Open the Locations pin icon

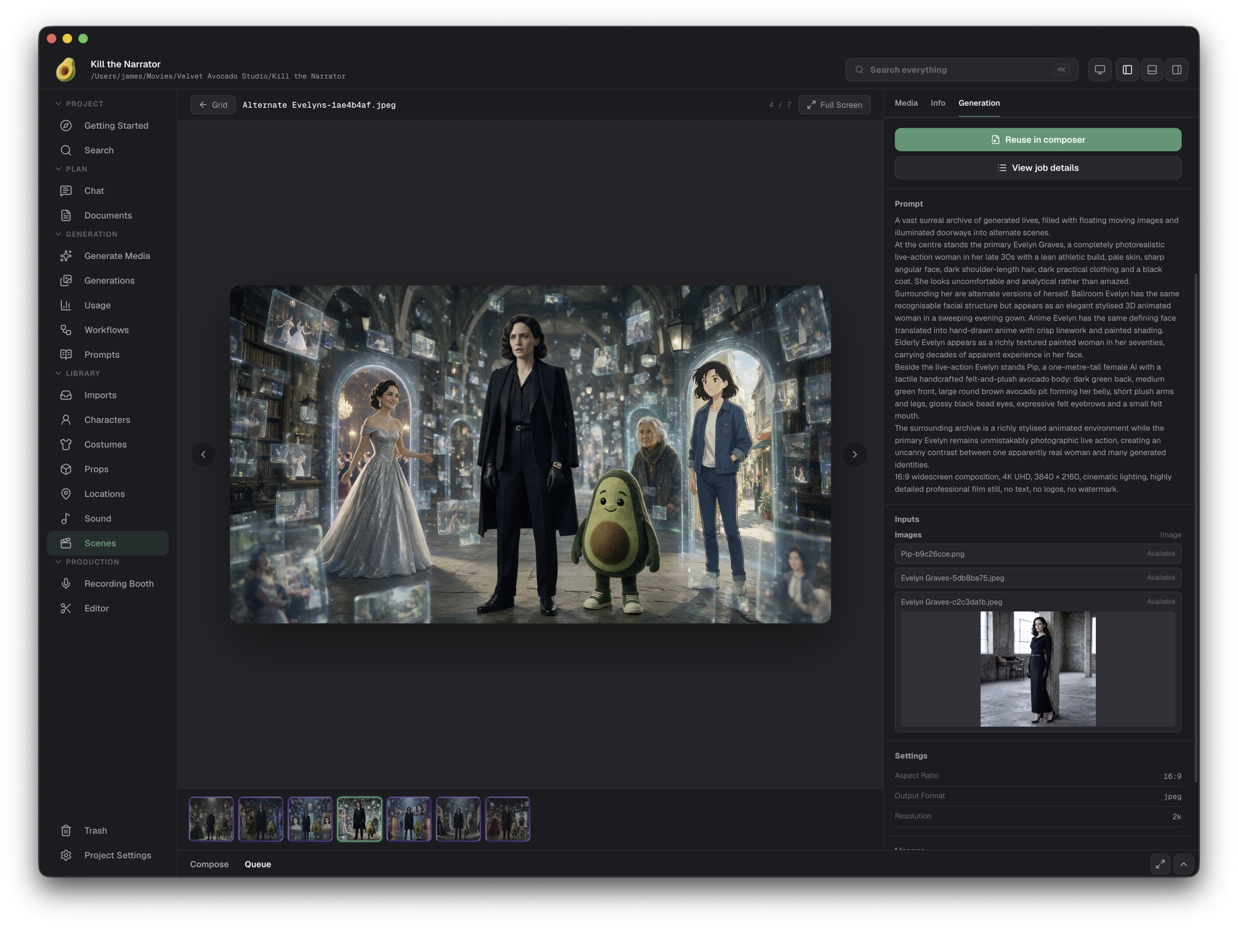tap(66, 494)
